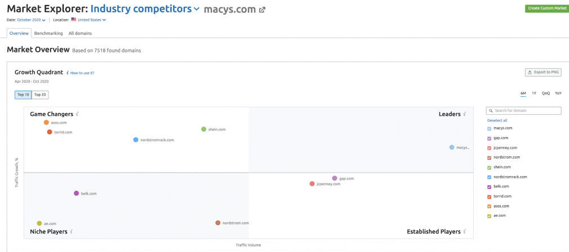Open the October 2020 date dropdown
Image resolution: width=569 pixels, height=252 pixels.
click(31, 20)
